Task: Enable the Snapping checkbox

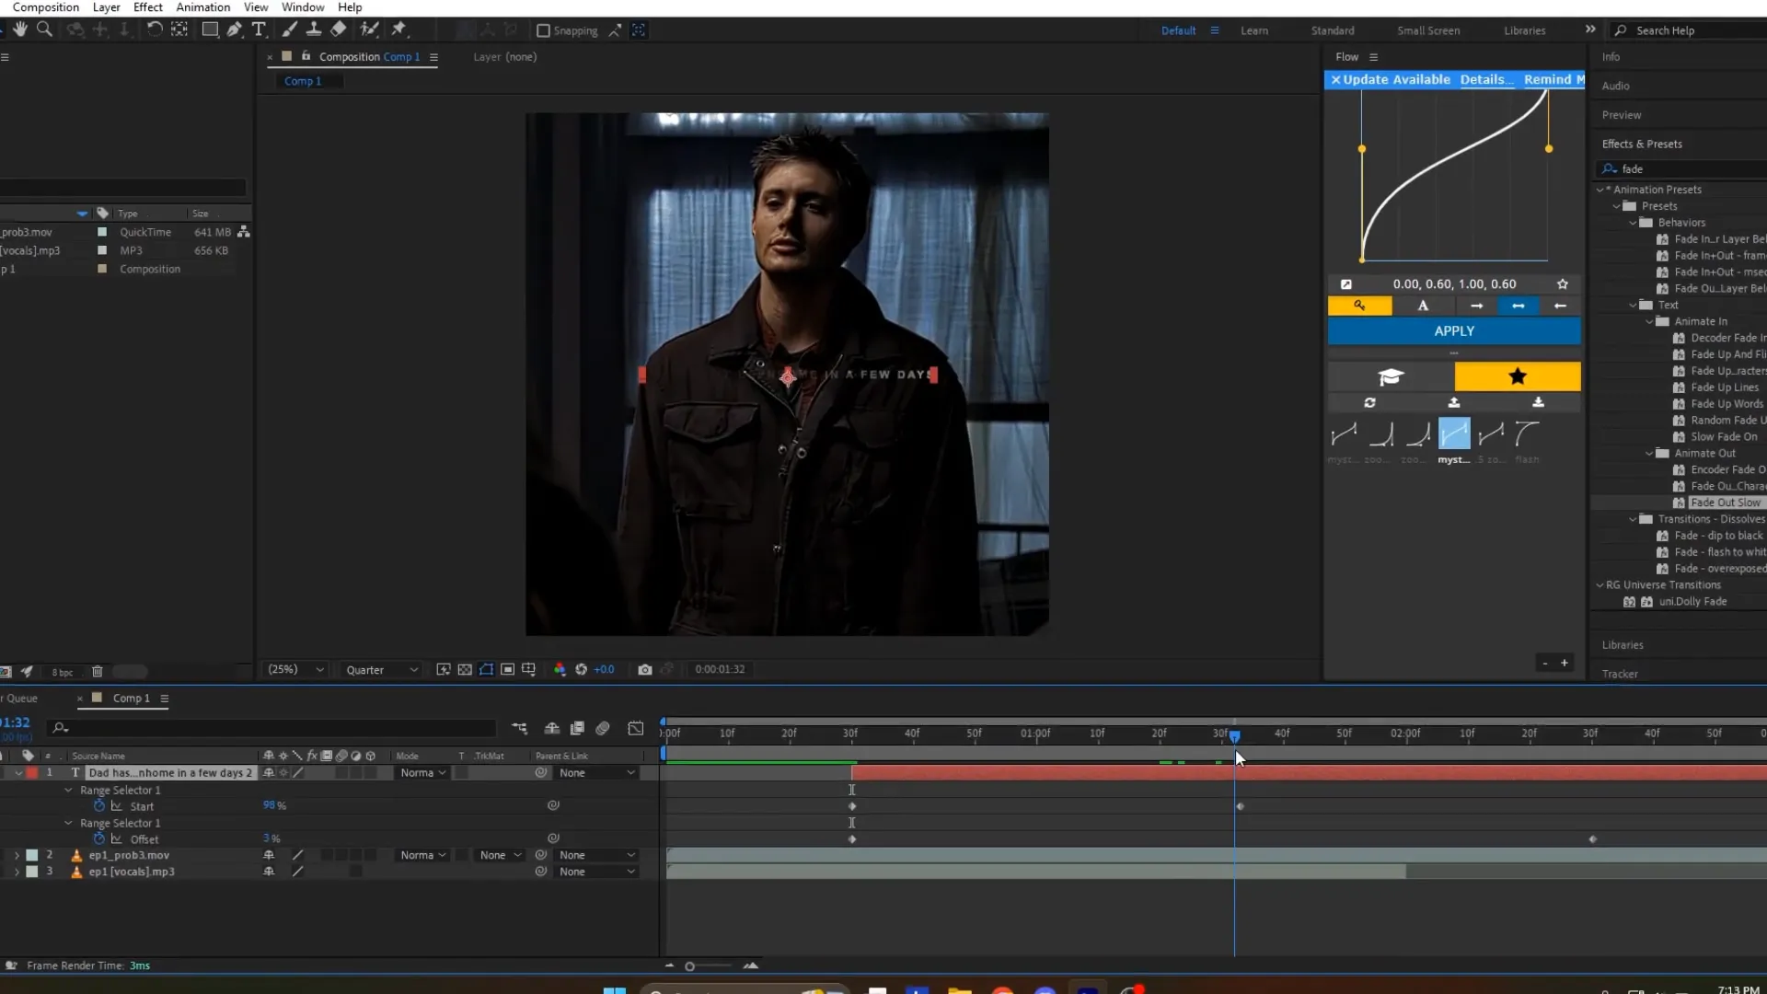Action: pyautogui.click(x=543, y=30)
